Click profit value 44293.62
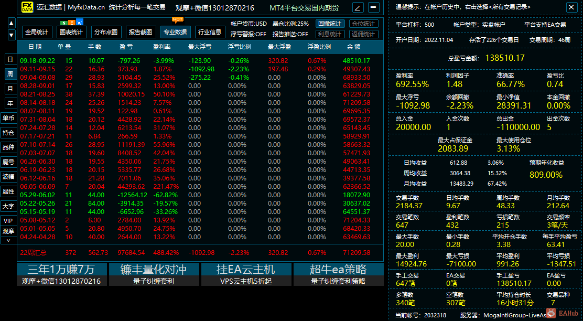 131,187
